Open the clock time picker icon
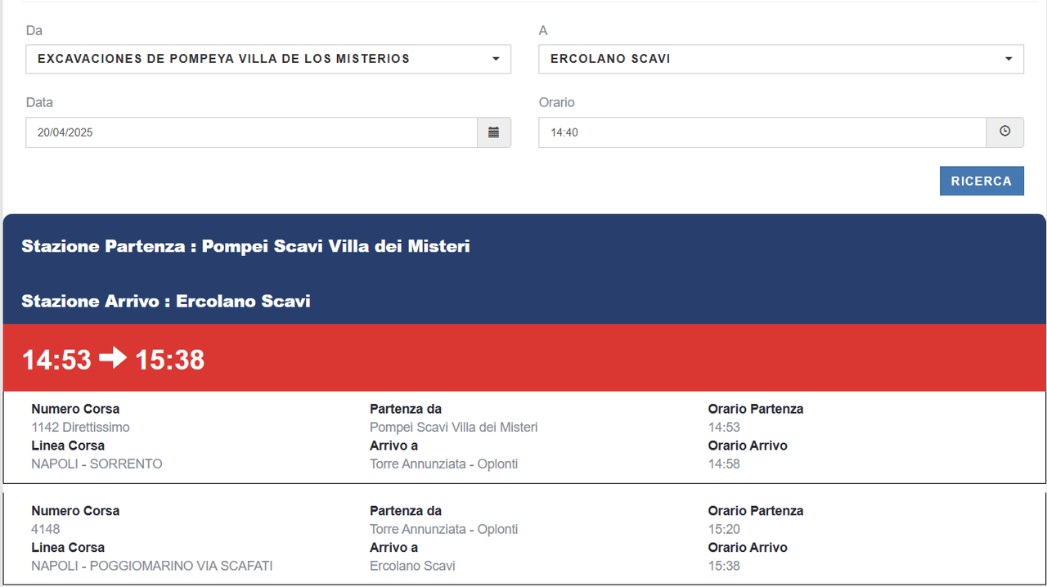This screenshot has width=1047, height=587. (x=1005, y=132)
